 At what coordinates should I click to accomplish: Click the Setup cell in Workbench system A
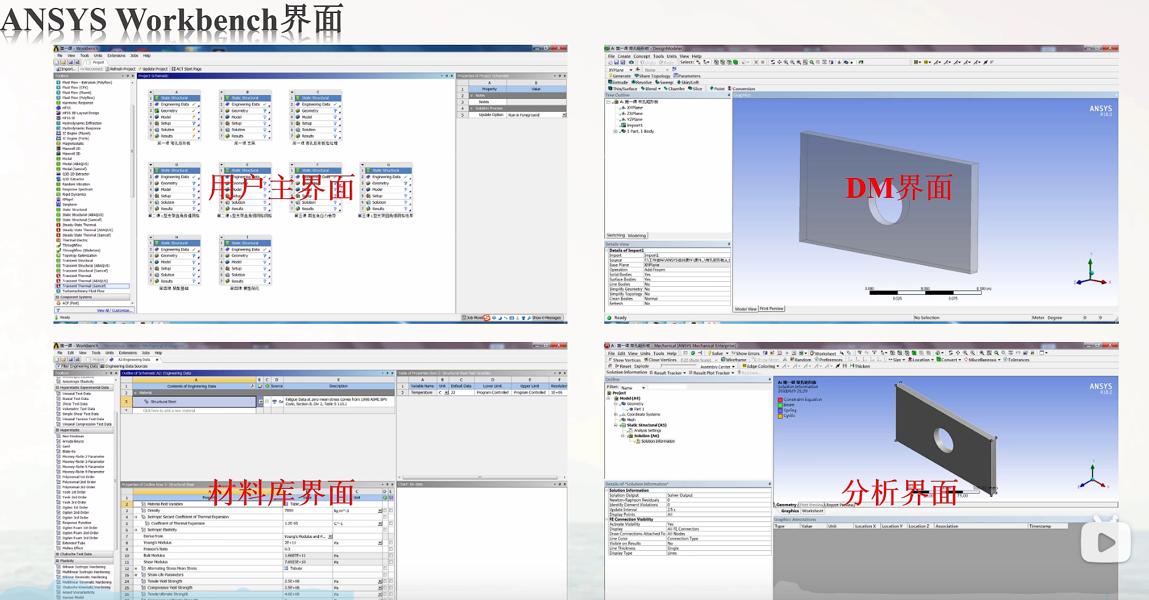177,123
